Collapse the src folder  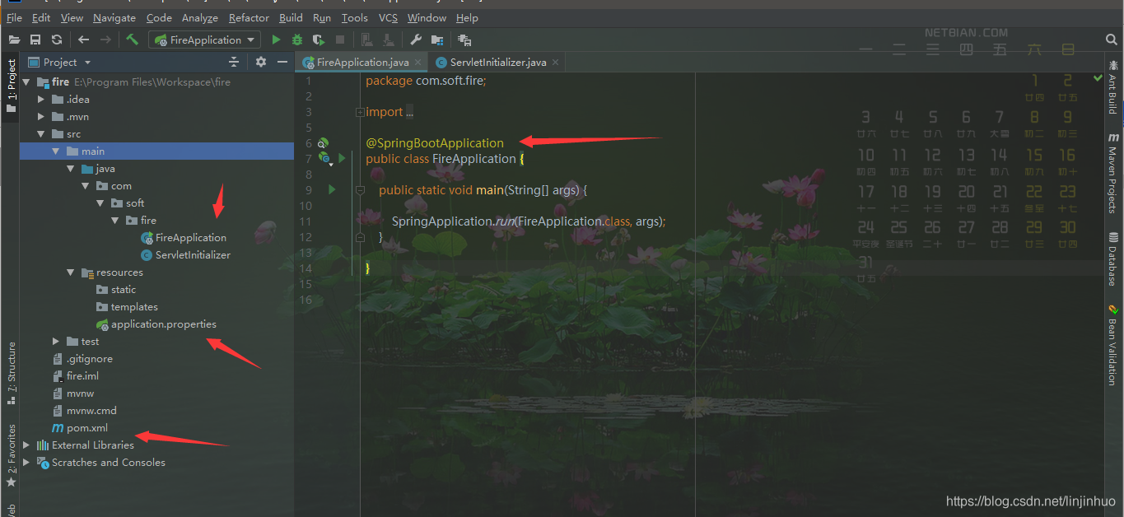[41, 133]
